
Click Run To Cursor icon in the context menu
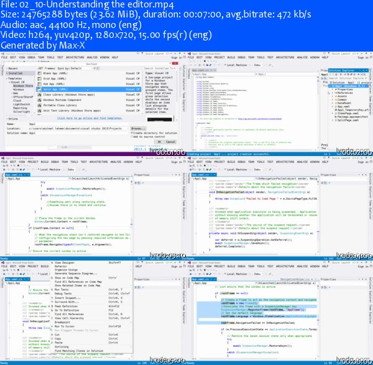[x=52, y=326]
